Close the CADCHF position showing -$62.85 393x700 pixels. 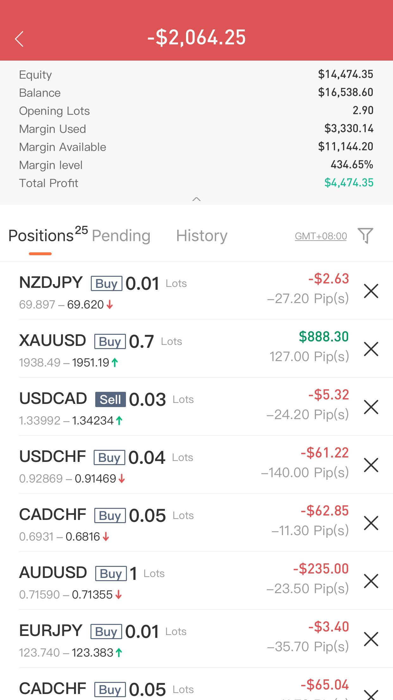tap(371, 523)
